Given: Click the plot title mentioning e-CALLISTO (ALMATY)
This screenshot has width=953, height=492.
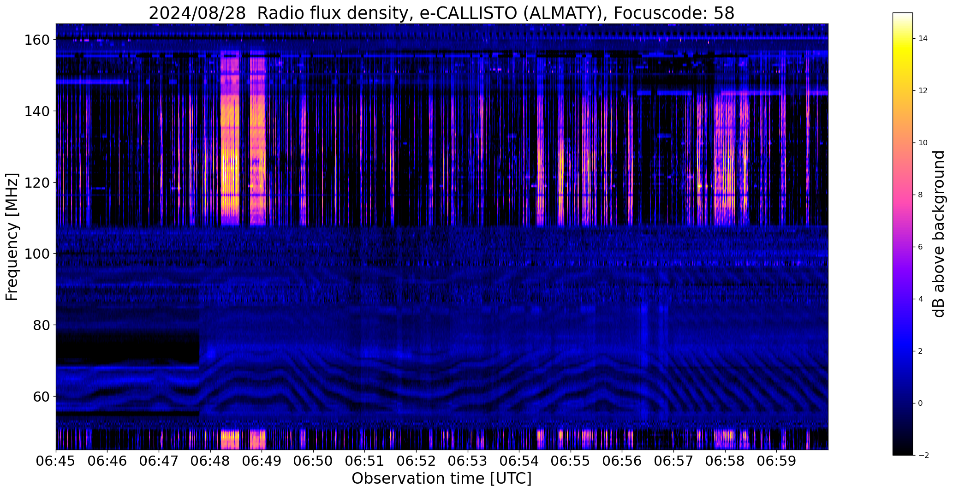Looking at the screenshot, I should pyautogui.click(x=441, y=13).
